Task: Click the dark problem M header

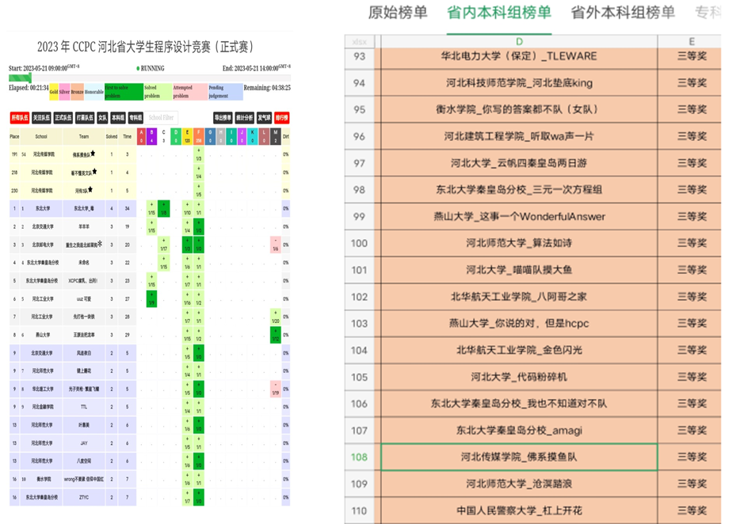Action: click(x=276, y=137)
